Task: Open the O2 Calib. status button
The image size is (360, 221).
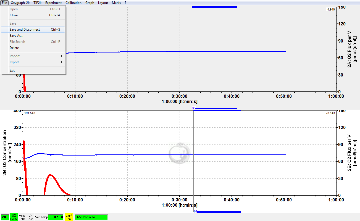Action: (x=14, y=217)
